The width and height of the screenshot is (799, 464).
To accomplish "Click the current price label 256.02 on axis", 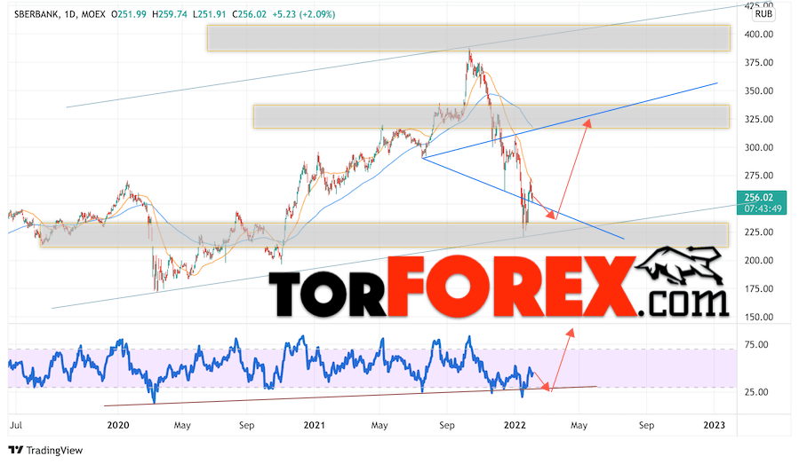I will (x=759, y=198).
